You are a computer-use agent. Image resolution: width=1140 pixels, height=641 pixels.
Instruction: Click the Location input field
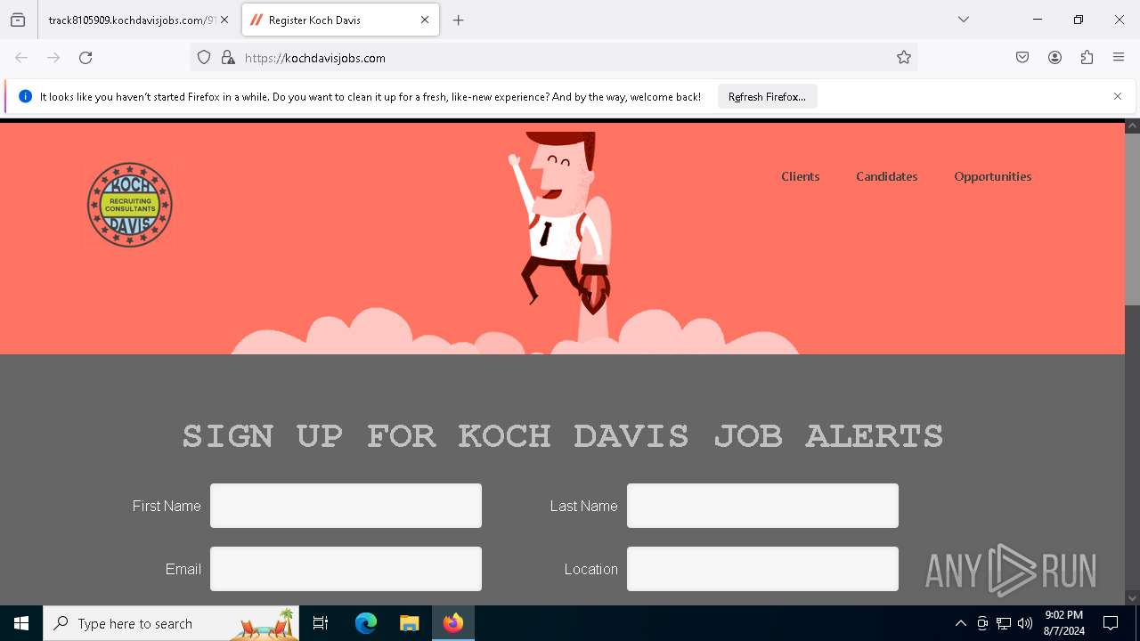(x=762, y=569)
